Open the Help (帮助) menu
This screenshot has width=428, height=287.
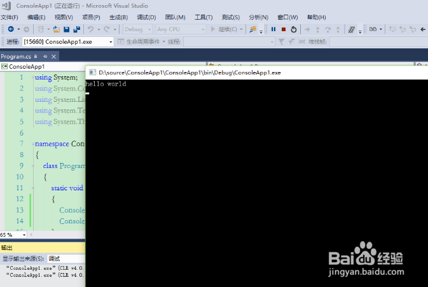click(316, 17)
